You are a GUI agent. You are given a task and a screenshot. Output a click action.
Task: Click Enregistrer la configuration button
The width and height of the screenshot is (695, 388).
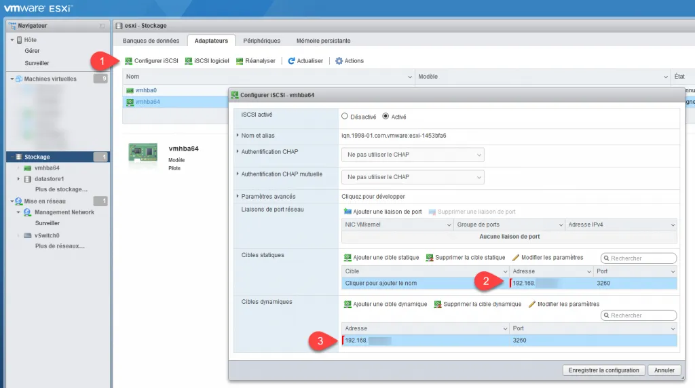click(x=603, y=370)
